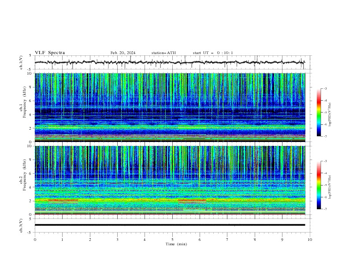Click the ch.2 spectrogram panel
Viewport: 349px width, 269px height.
click(170, 180)
